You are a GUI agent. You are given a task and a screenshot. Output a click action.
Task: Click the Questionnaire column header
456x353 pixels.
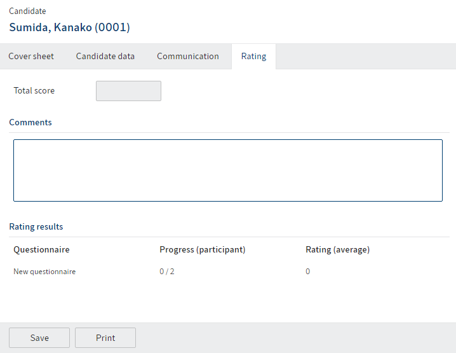click(x=41, y=249)
